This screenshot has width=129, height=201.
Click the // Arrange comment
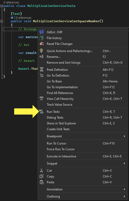(x=27, y=29)
